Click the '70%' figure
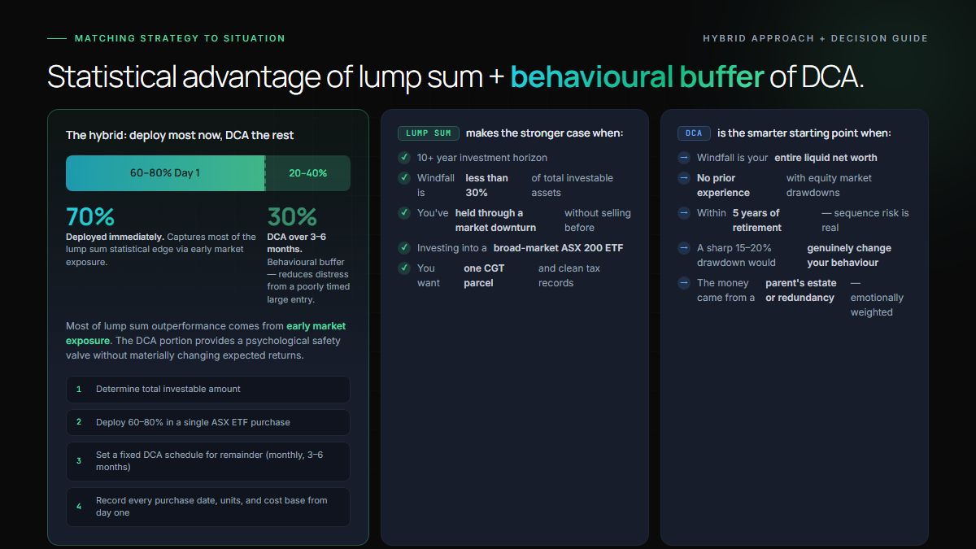This screenshot has width=976, height=549. point(90,217)
